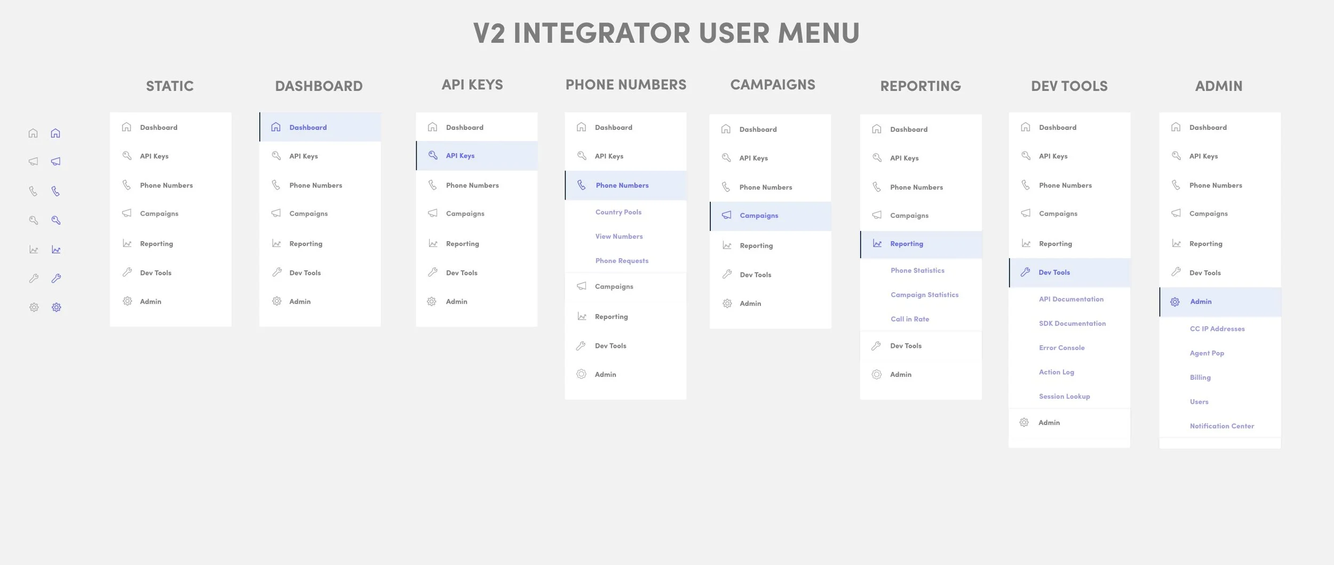Select highlighted API Keys item in API Keys panel
Viewport: 1334px width, 565px height.
tap(477, 156)
